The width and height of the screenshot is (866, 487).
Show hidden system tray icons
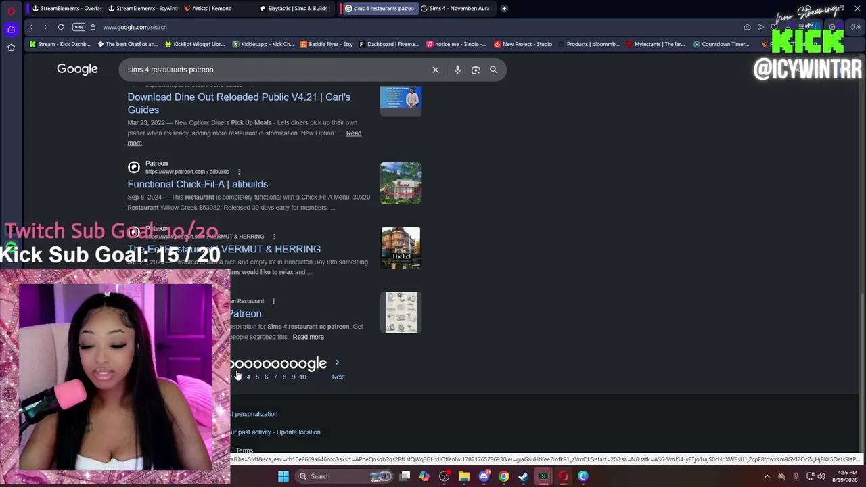[767, 476]
